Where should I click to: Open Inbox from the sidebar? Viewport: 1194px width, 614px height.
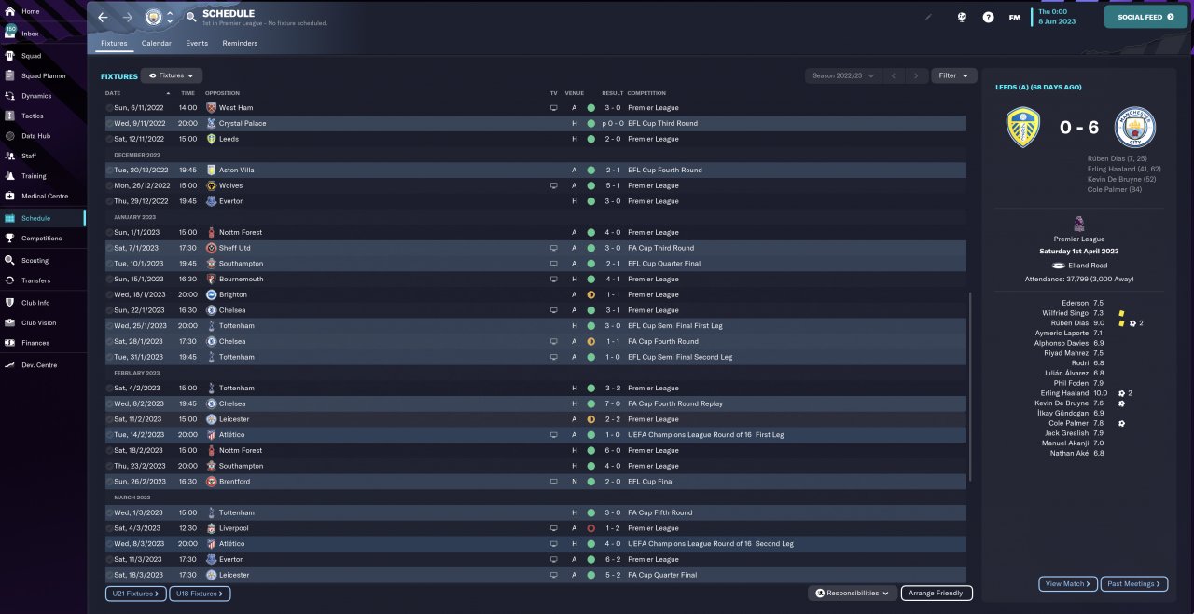coord(30,34)
